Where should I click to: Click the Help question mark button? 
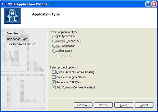[148, 4]
